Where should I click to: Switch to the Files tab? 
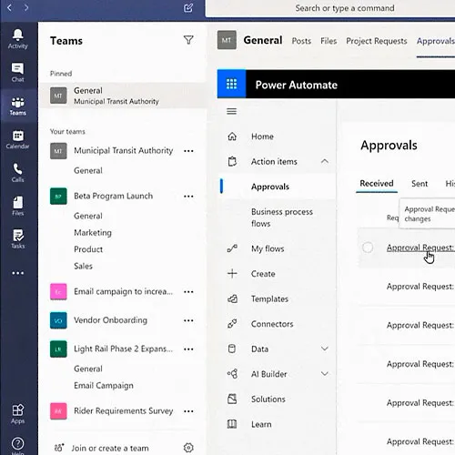pyautogui.click(x=329, y=41)
